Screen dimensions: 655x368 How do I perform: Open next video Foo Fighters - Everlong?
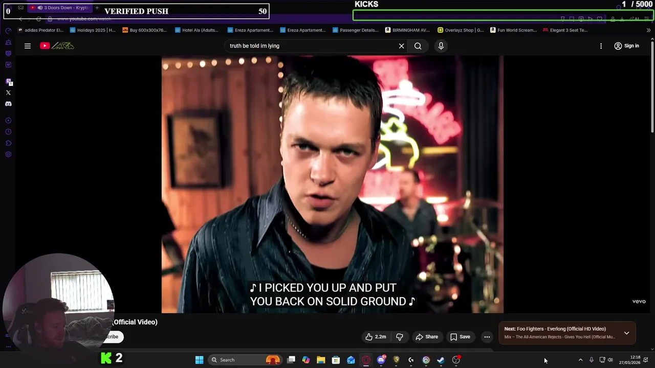pos(555,329)
